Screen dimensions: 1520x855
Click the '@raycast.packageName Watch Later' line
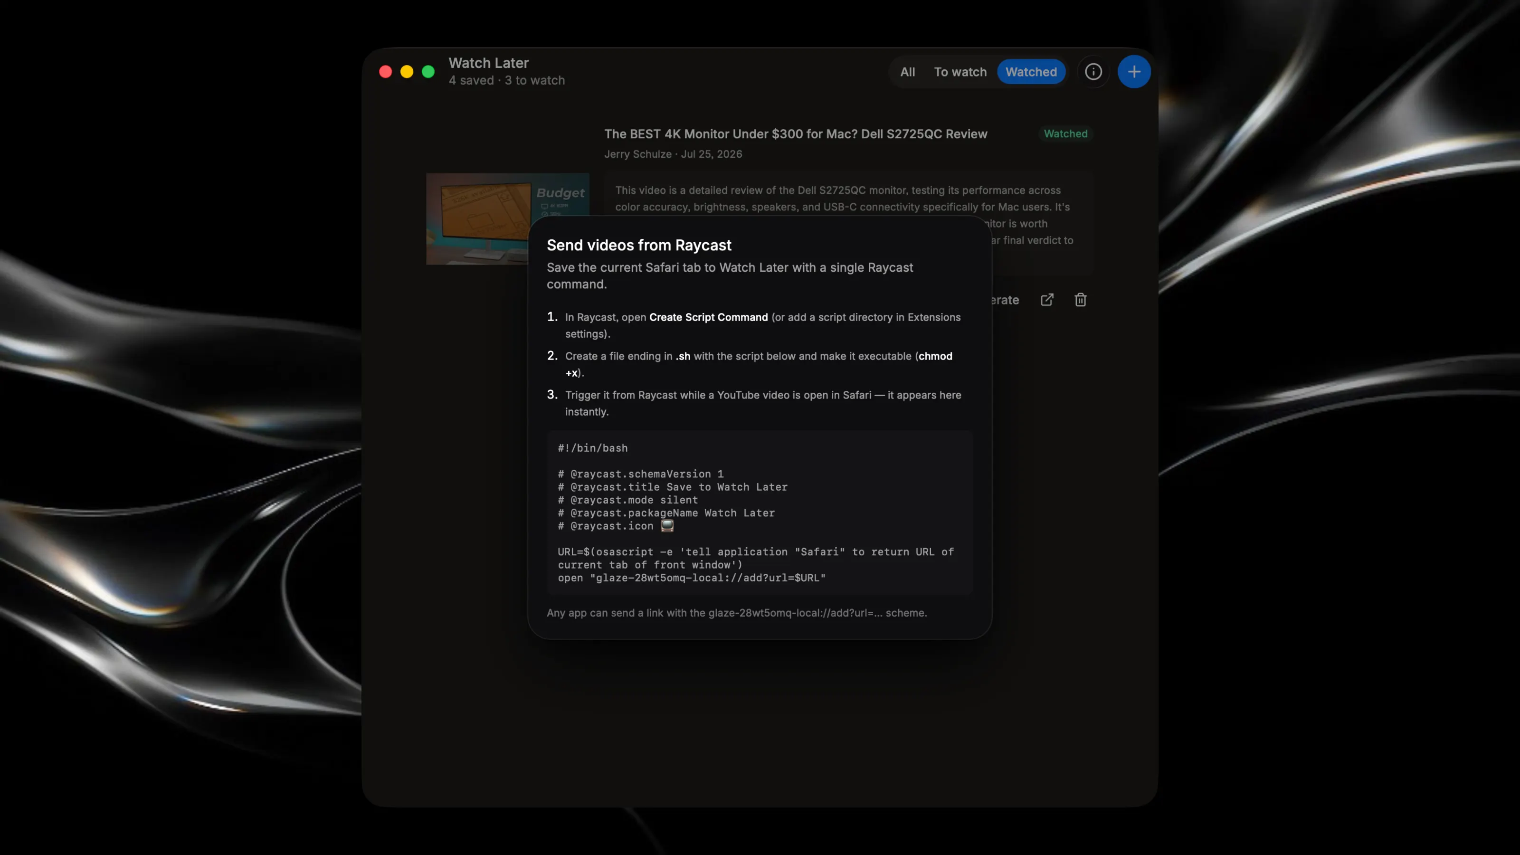coord(666,513)
